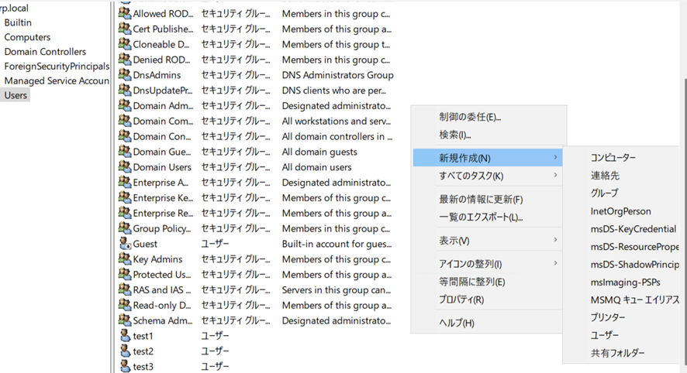687x373 pixels.
Task: Create new msDS-ShadowPrincip... object
Action: click(634, 265)
